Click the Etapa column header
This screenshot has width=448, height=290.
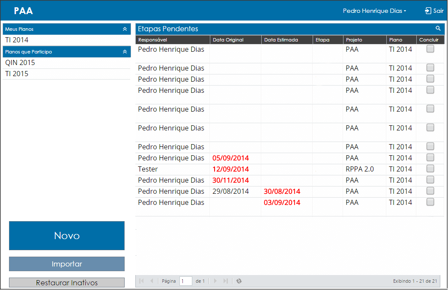[x=328, y=40]
